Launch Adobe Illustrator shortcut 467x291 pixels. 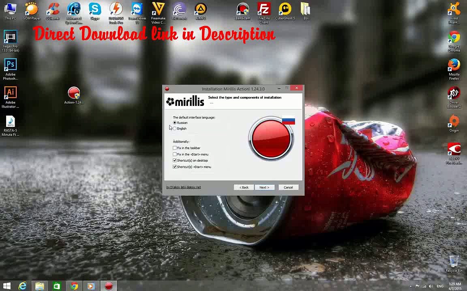pos(11,97)
